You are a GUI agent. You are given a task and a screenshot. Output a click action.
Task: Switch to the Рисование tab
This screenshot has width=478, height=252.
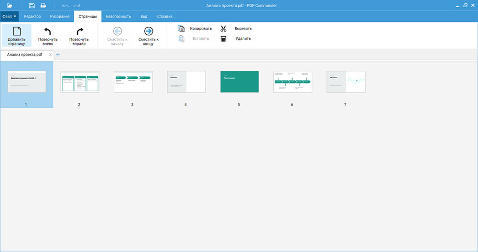60,16
